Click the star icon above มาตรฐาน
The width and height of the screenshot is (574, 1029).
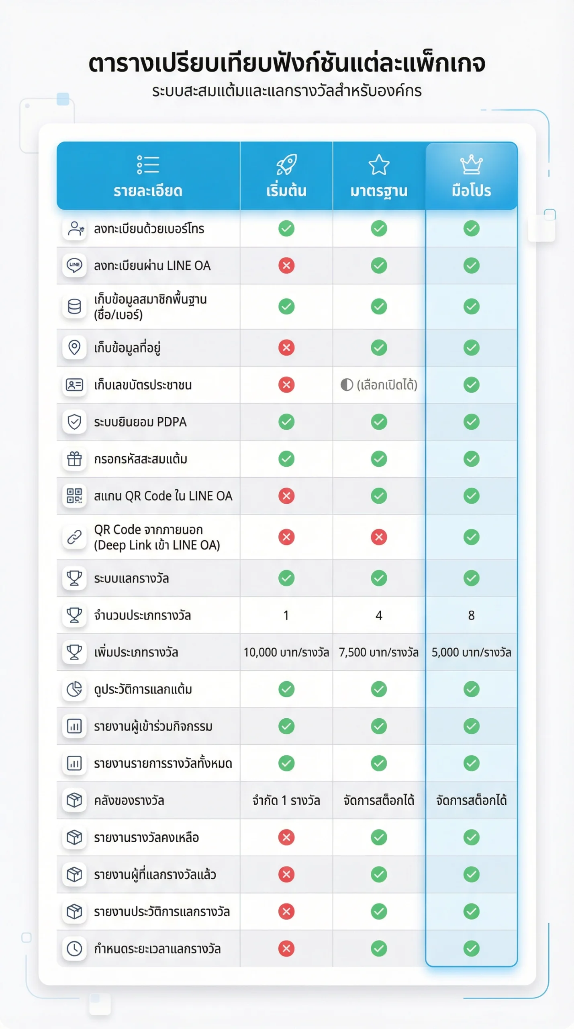(x=379, y=165)
